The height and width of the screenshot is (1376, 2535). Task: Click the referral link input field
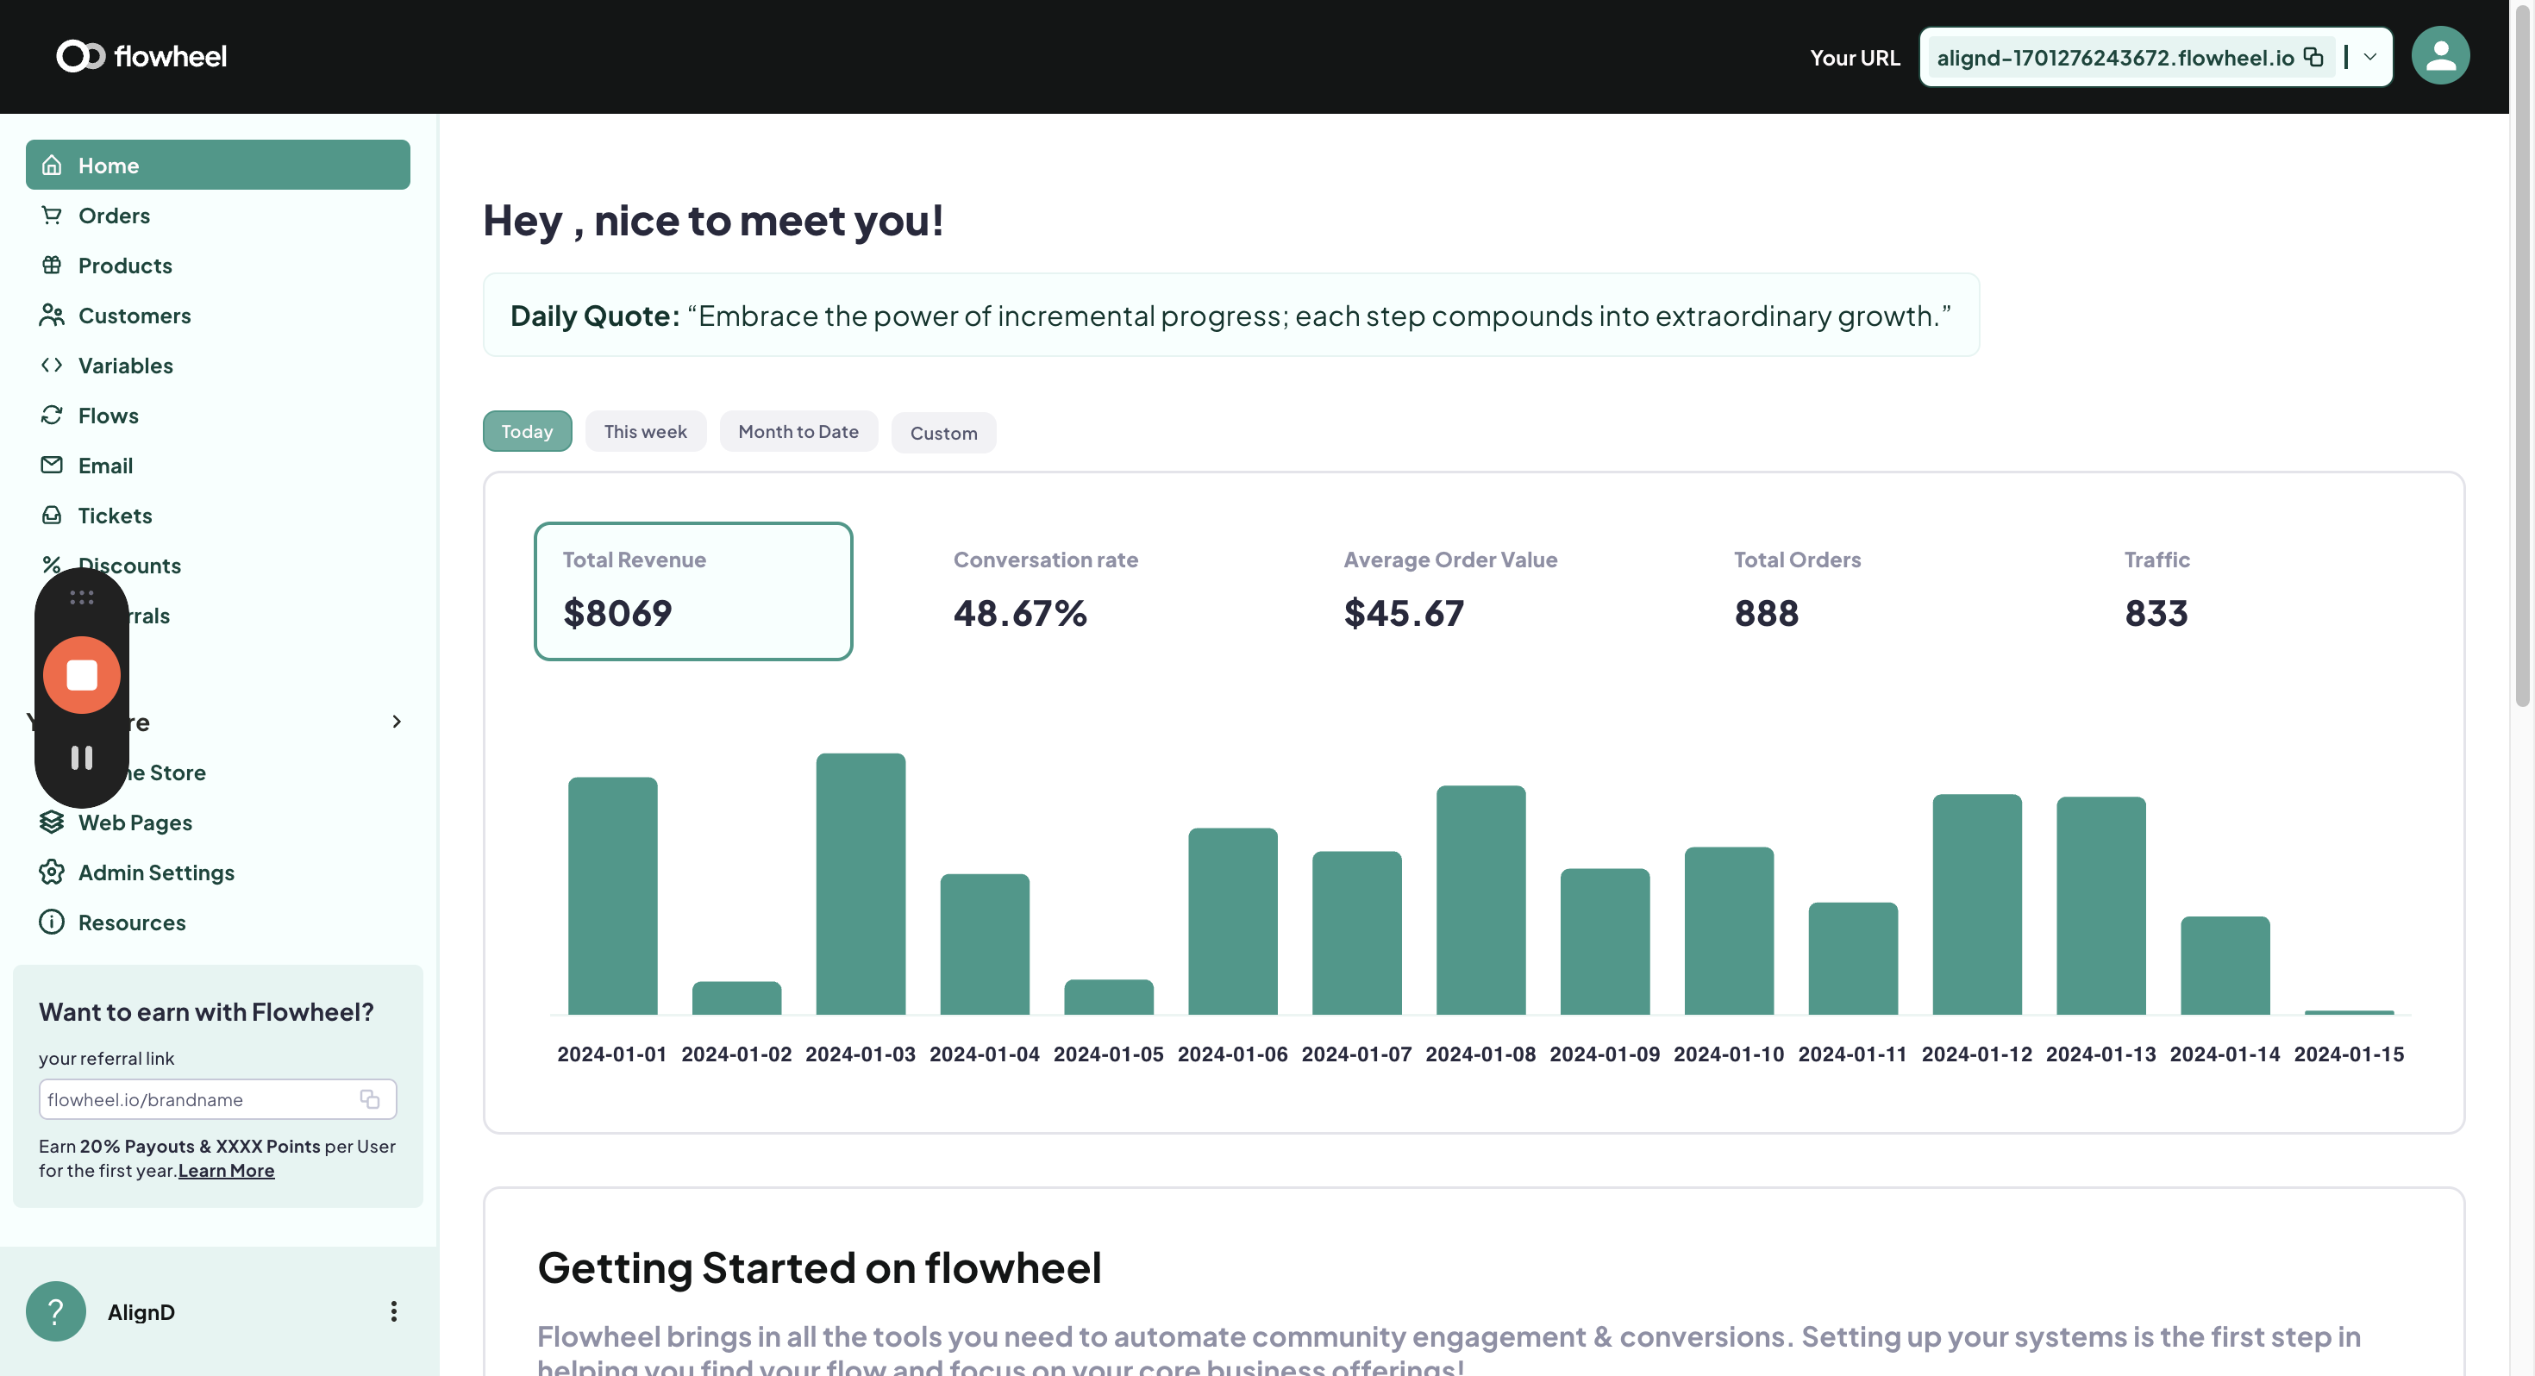pyautogui.click(x=217, y=1099)
